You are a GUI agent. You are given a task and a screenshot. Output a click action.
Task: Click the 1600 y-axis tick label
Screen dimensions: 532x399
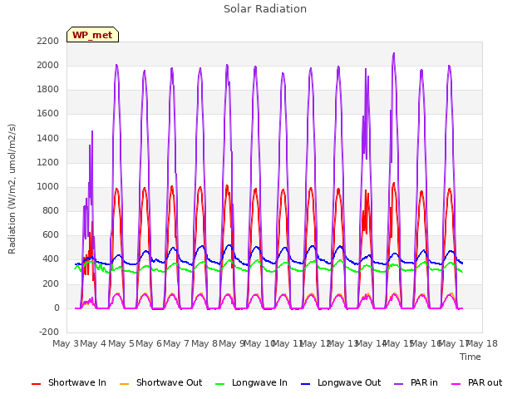[48, 113]
